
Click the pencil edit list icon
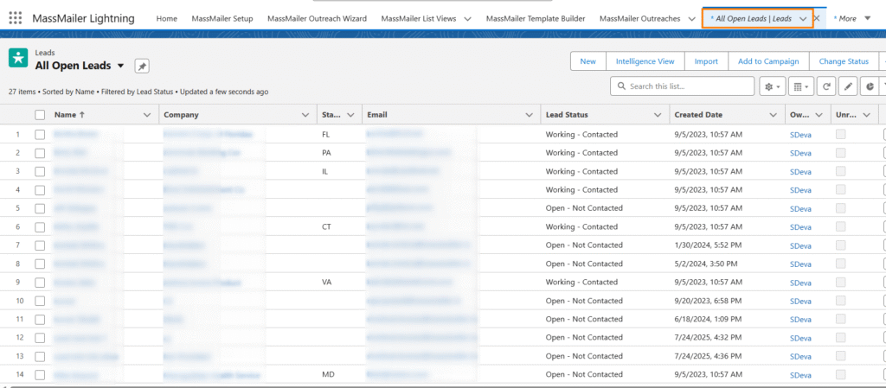point(849,86)
